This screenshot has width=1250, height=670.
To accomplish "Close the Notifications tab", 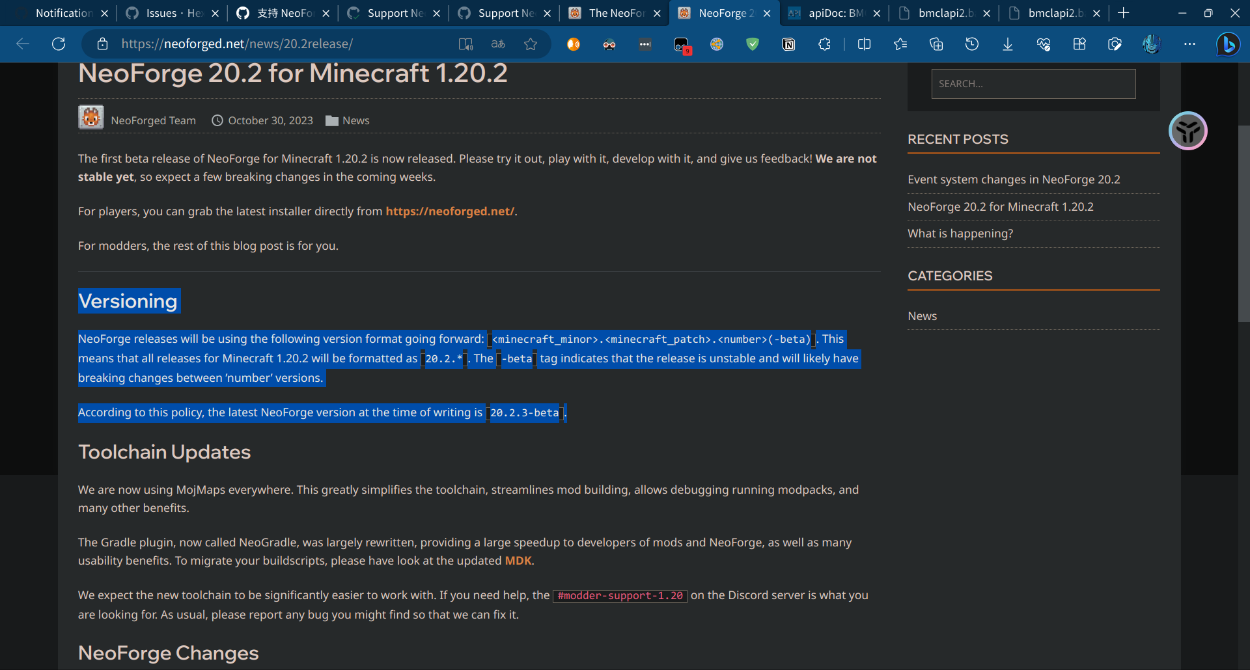I will tap(104, 13).
